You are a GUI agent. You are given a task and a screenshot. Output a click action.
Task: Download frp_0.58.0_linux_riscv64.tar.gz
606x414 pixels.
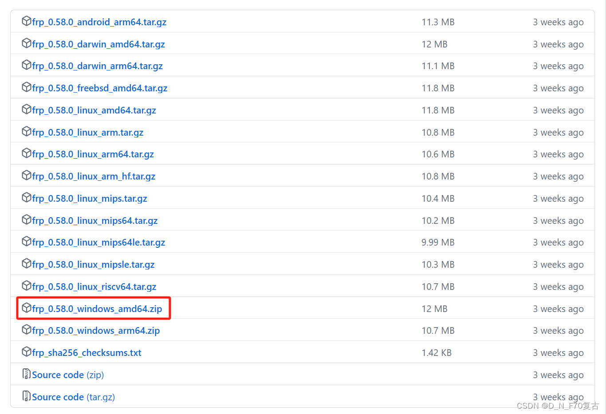click(x=94, y=287)
